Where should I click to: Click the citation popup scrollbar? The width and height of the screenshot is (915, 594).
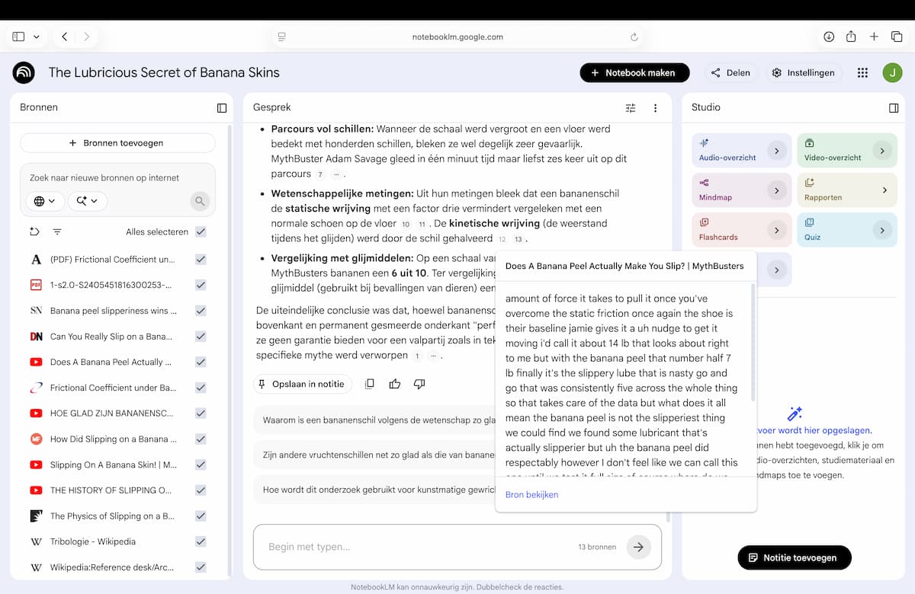[x=753, y=343]
